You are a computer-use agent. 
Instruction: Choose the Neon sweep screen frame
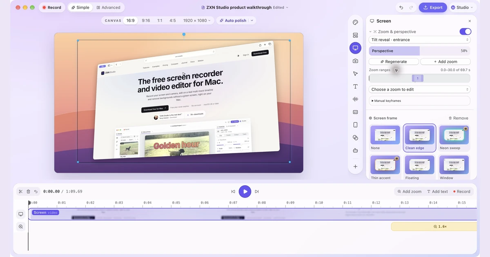click(454, 138)
